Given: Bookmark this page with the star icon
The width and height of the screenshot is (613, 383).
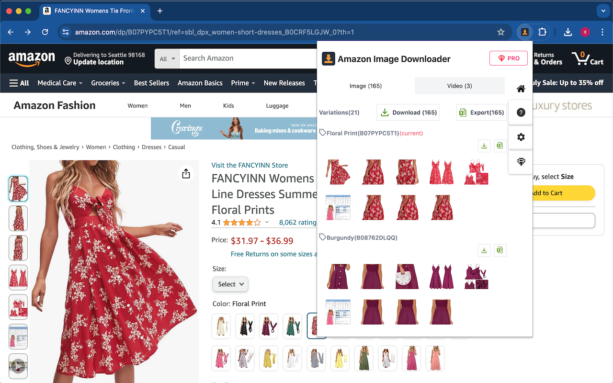Looking at the screenshot, I should coord(501,32).
